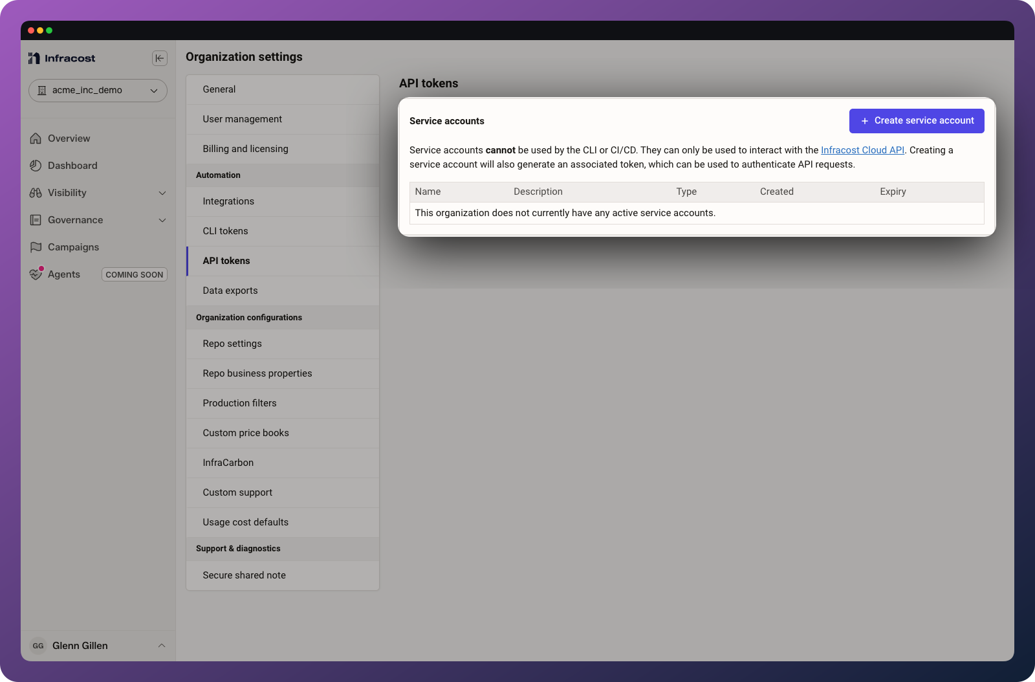Click the Expiry column header
Viewport: 1035px width, 682px height.
(x=893, y=192)
